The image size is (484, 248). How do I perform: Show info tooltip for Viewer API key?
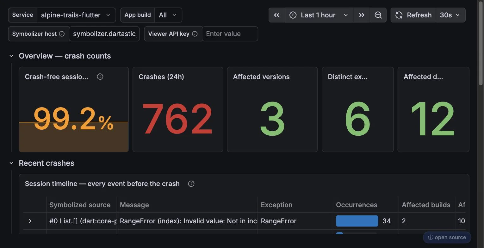195,34
